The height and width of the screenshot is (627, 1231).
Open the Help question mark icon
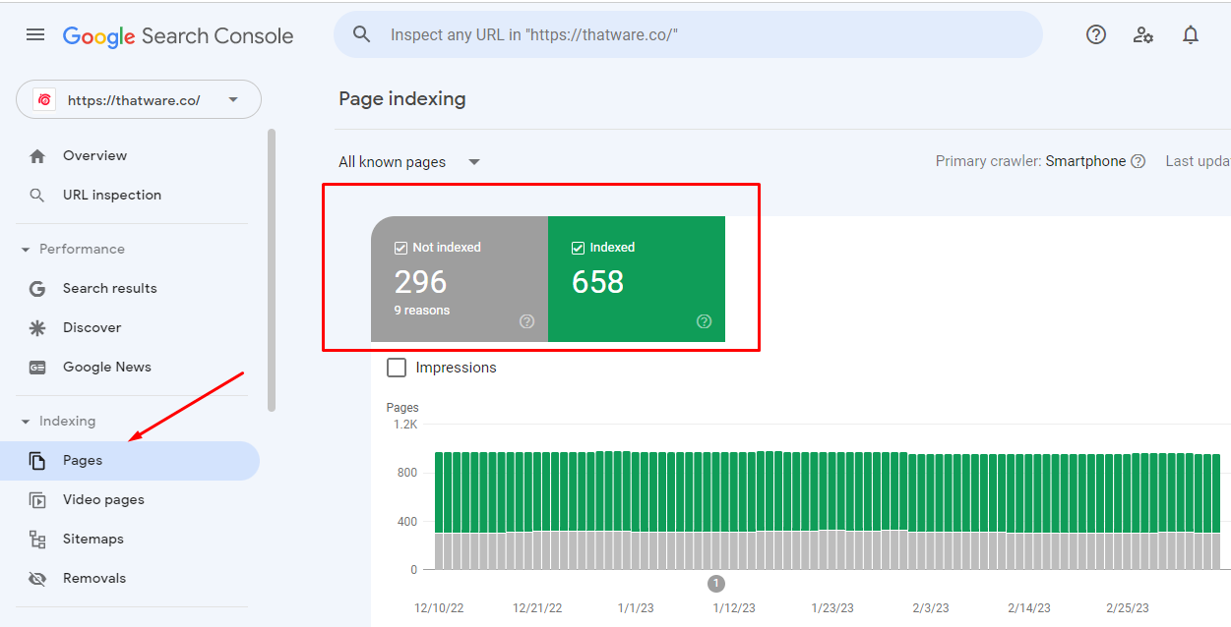1096,34
